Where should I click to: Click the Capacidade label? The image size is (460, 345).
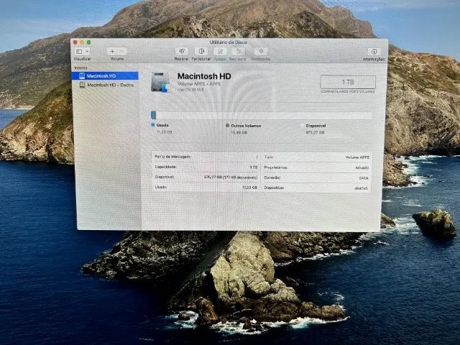[x=165, y=167]
